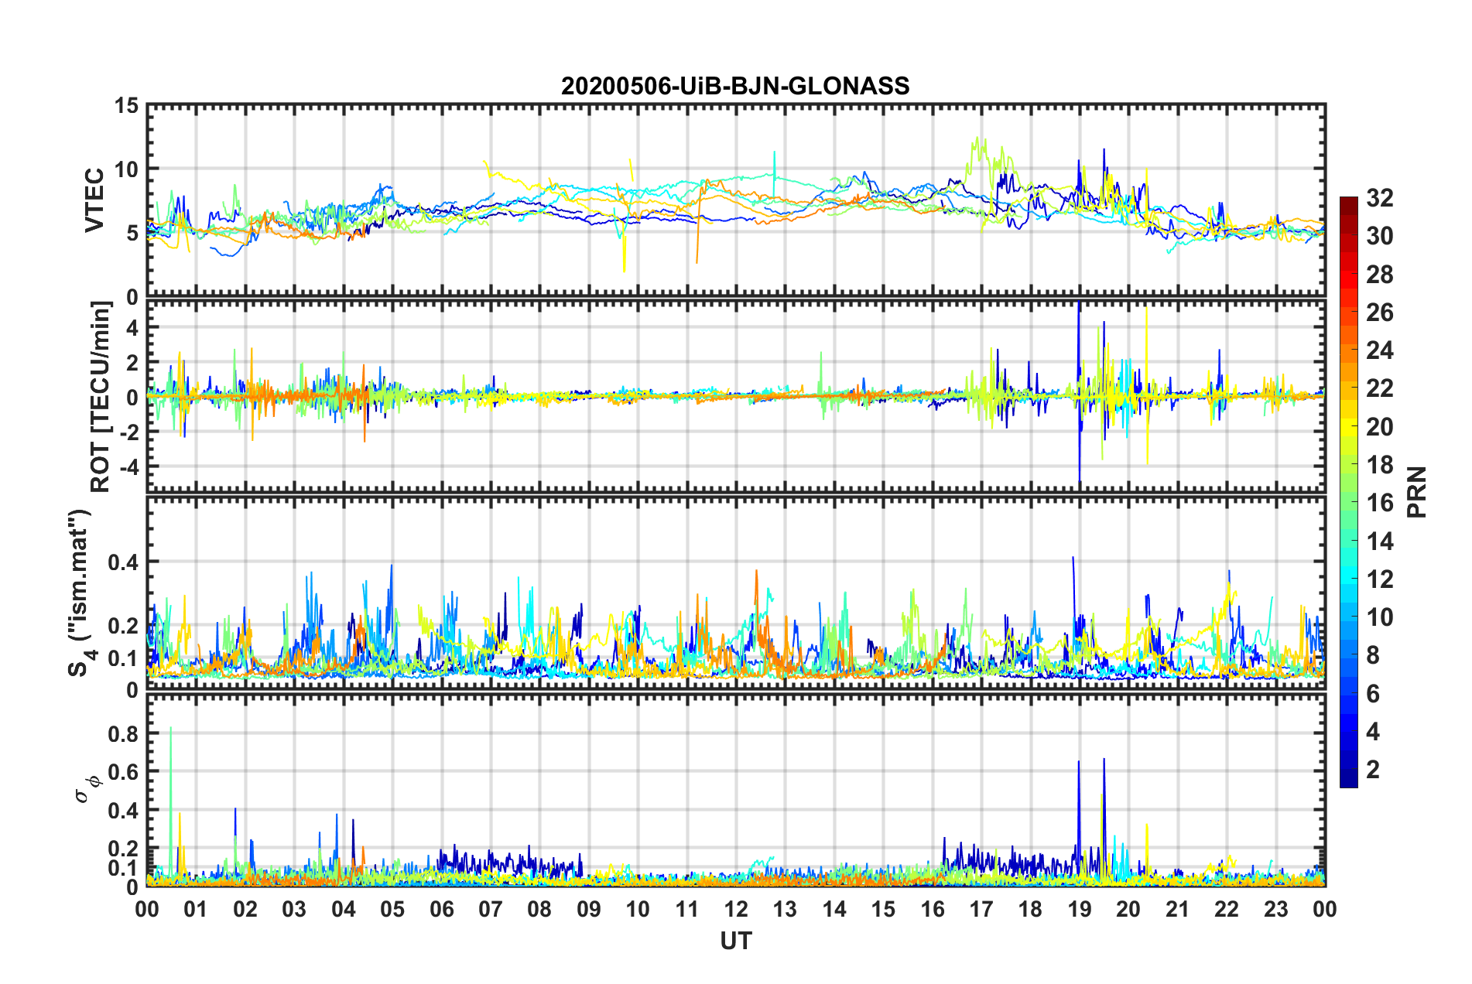Click VTEC y-tick label 15

pyautogui.click(x=127, y=105)
